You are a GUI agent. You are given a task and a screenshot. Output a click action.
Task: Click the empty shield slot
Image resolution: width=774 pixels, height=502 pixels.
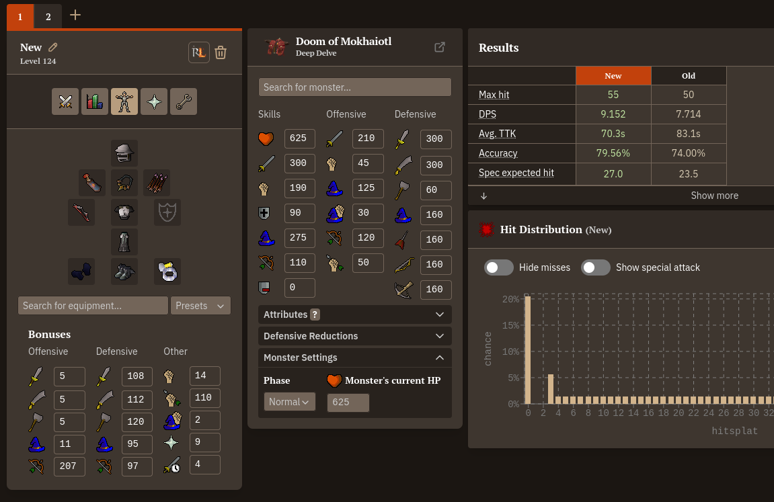pyautogui.click(x=167, y=212)
